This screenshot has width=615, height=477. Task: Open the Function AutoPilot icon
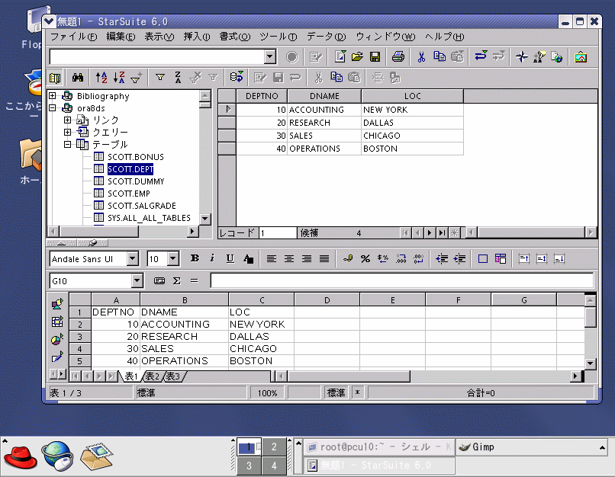[159, 281]
